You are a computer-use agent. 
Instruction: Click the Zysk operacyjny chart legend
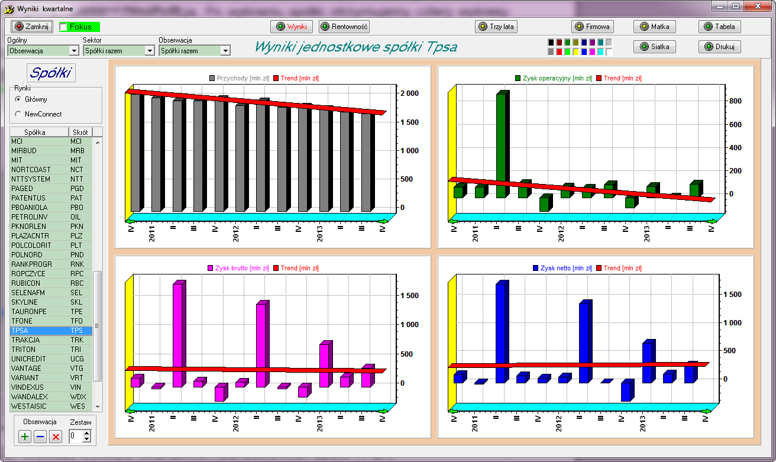553,79
